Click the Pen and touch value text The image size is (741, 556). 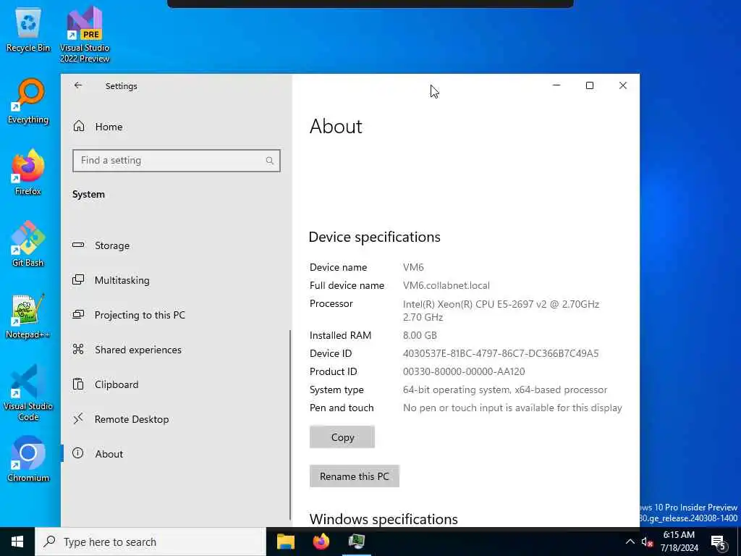point(512,408)
